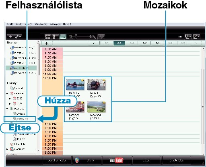Open the filter dropdown in top-right toolbar
Viewport: 206px width, 167px height.
tap(188, 37)
